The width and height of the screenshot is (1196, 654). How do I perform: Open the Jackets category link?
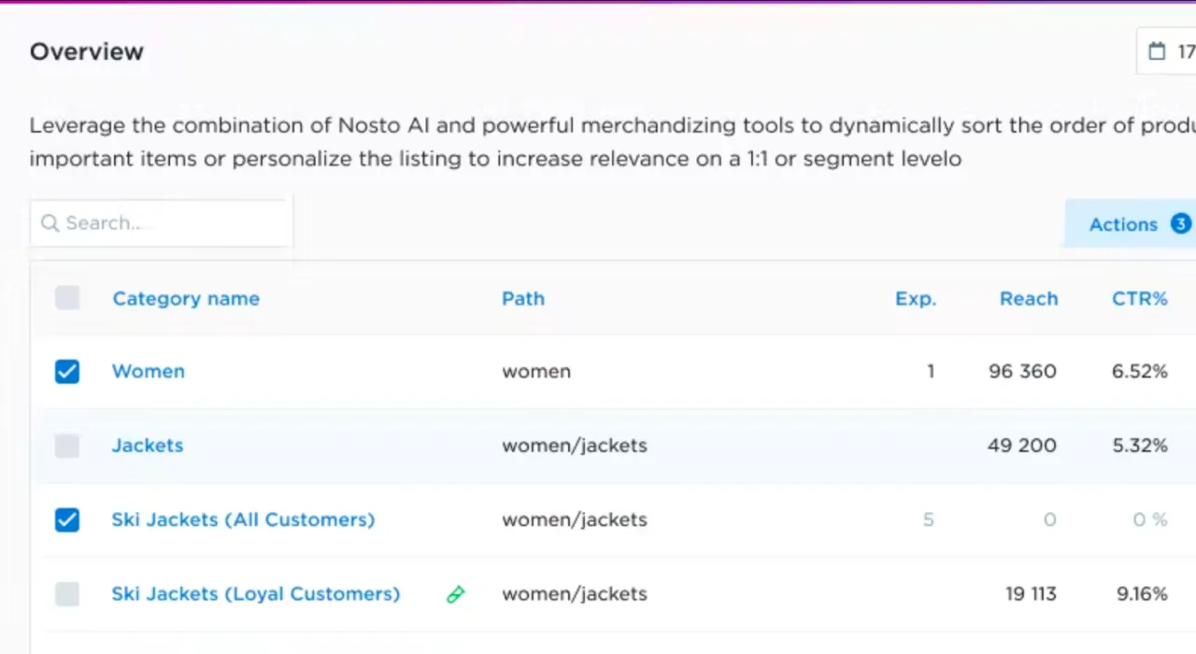148,446
